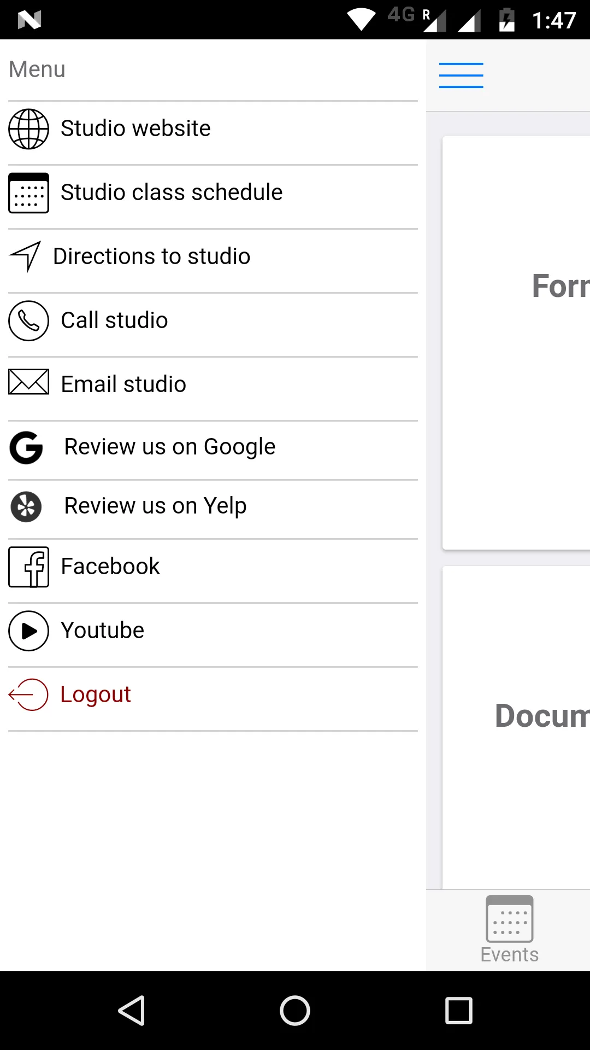Tap the N notification icon in status bar
Image resolution: width=590 pixels, height=1050 pixels.
click(x=29, y=20)
